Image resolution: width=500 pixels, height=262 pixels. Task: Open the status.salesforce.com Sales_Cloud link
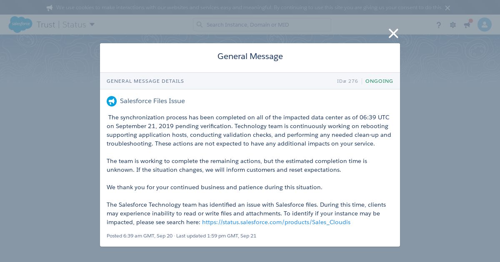276,222
